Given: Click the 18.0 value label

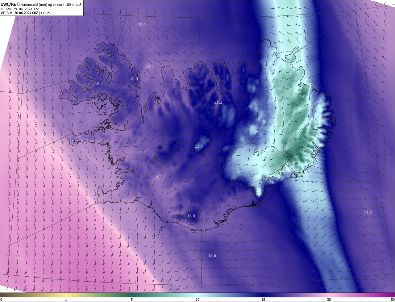Looking at the screenshot, I should click(134, 79).
